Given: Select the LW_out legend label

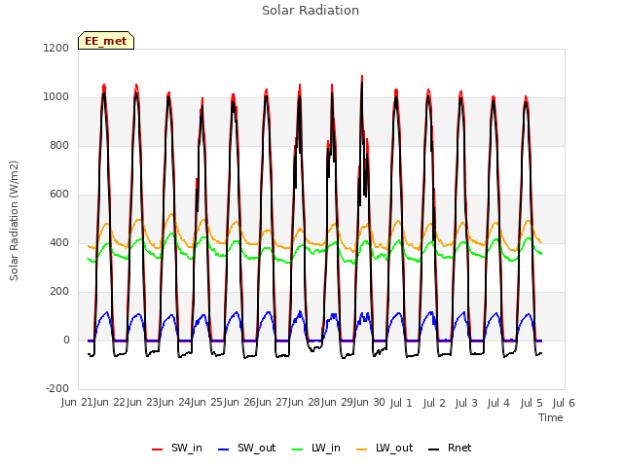Looking at the screenshot, I should point(394,448).
